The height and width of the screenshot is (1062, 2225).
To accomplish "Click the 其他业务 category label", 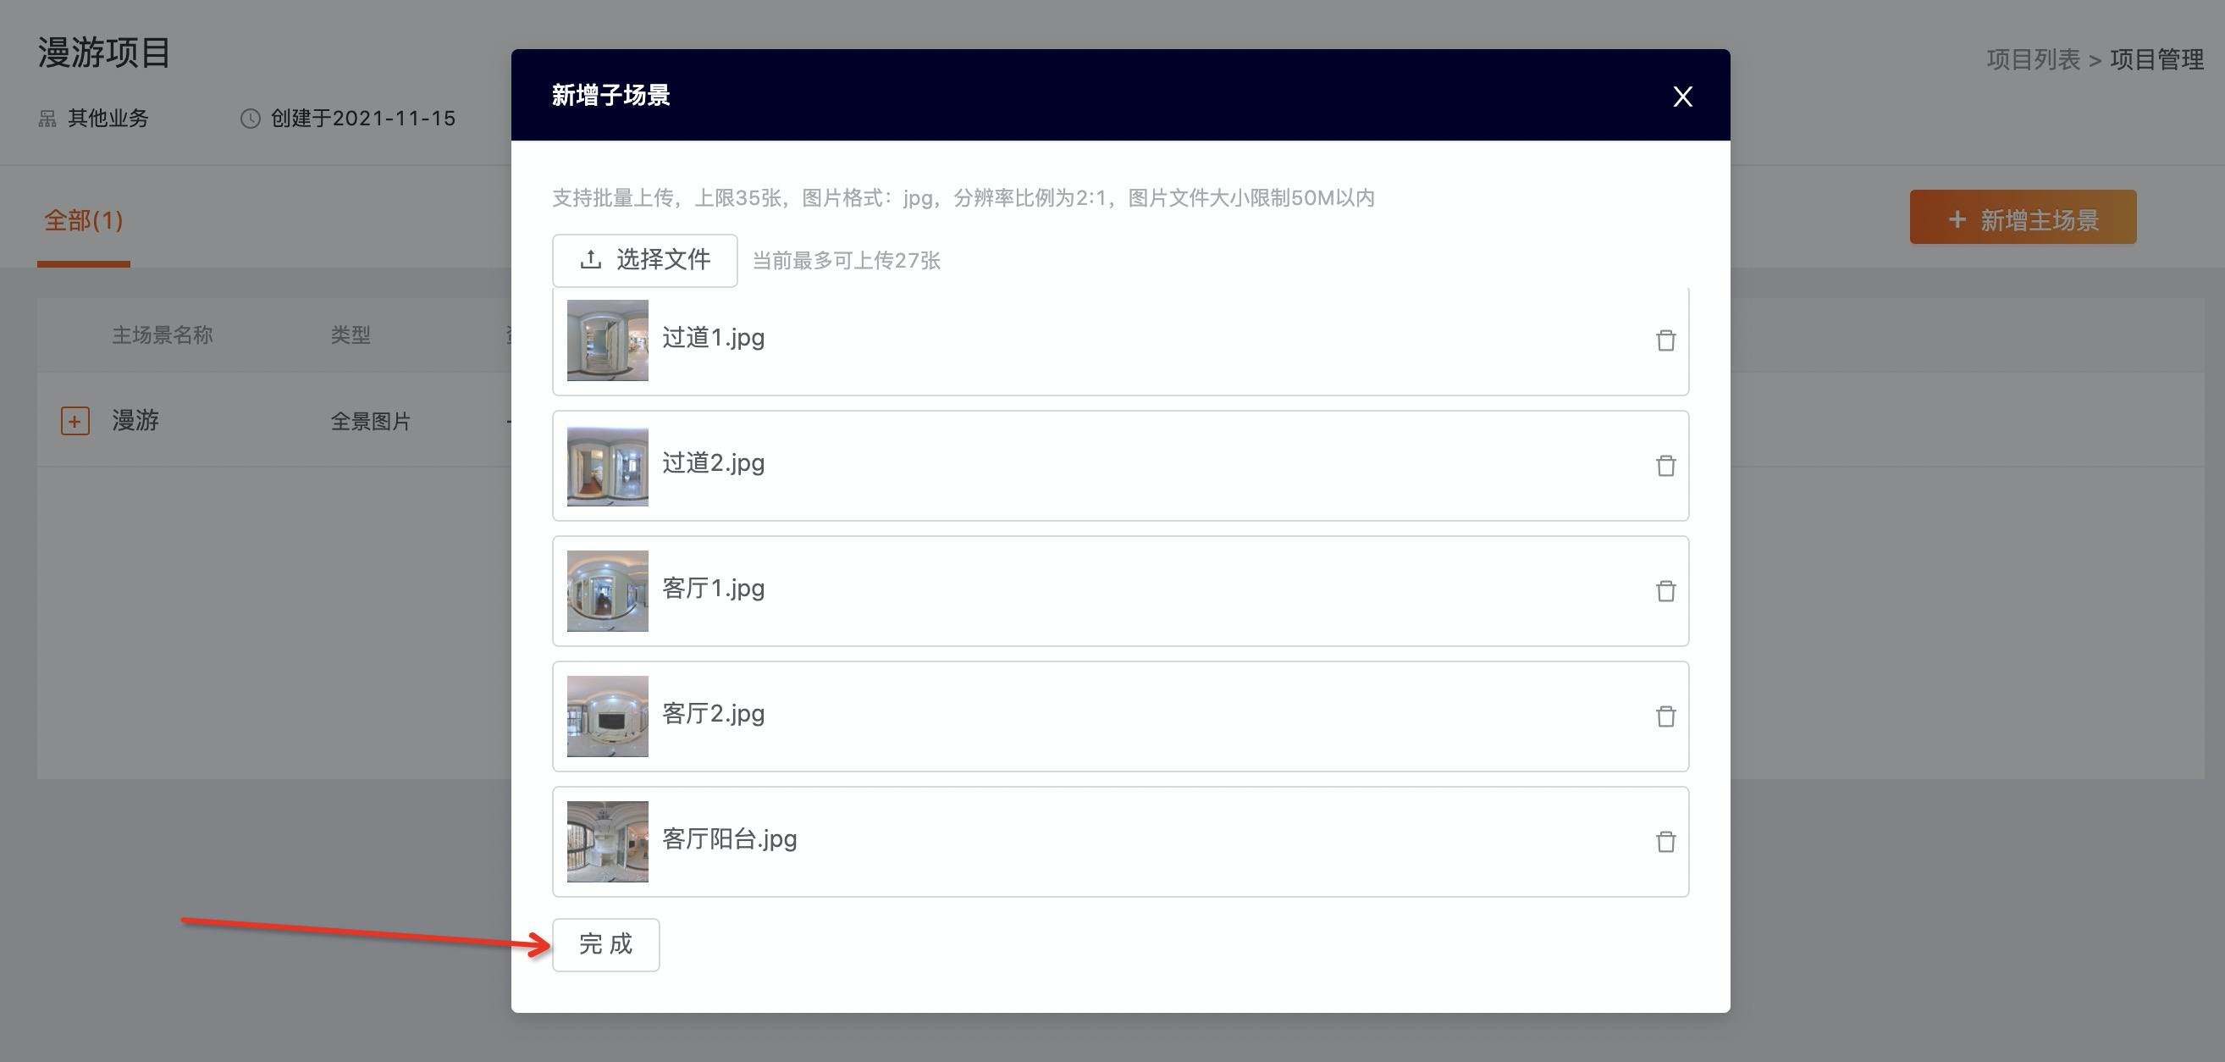I will point(108,119).
